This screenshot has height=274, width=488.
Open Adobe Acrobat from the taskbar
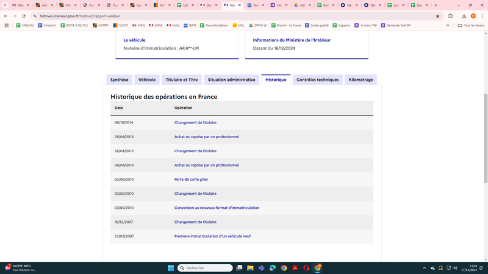point(295,268)
